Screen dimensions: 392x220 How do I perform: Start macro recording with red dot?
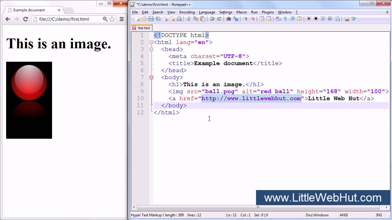click(309, 19)
